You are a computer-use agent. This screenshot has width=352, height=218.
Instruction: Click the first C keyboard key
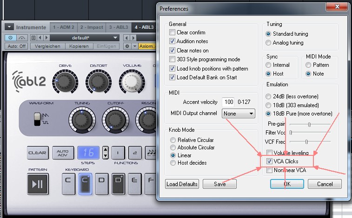coord(68,184)
